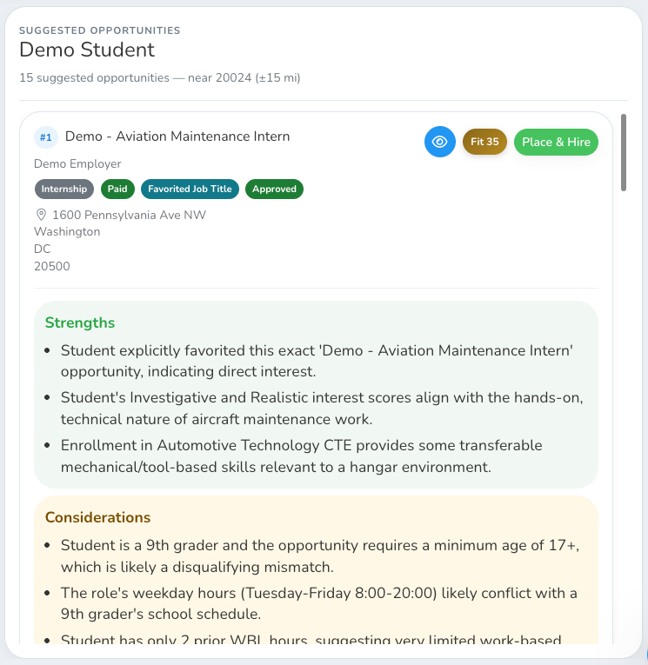Select the Paid tag

coord(117,190)
